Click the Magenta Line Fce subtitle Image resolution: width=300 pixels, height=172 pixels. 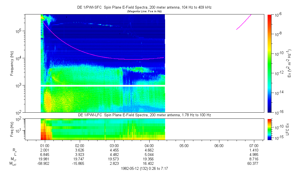pos(144,11)
